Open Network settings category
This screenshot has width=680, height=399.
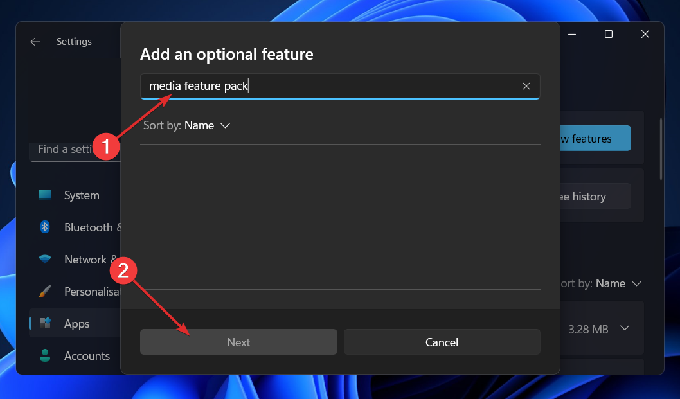(x=75, y=260)
